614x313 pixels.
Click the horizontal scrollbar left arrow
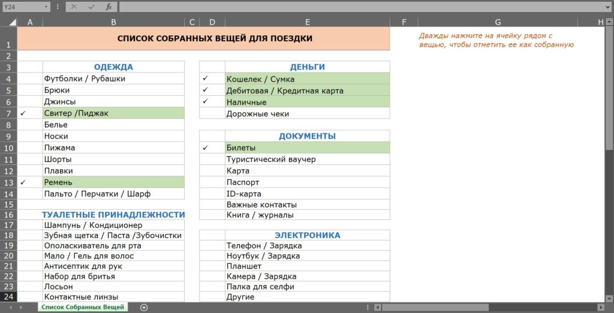tap(377, 308)
